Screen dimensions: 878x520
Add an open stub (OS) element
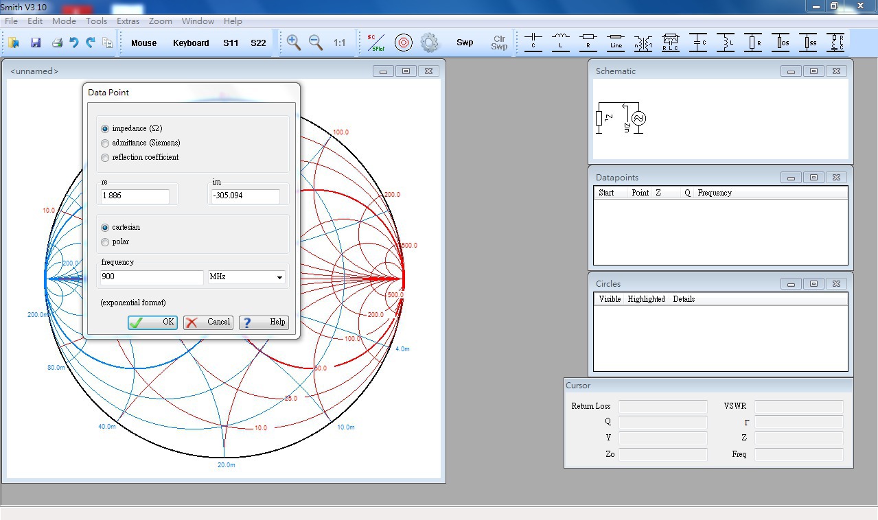[x=781, y=42]
